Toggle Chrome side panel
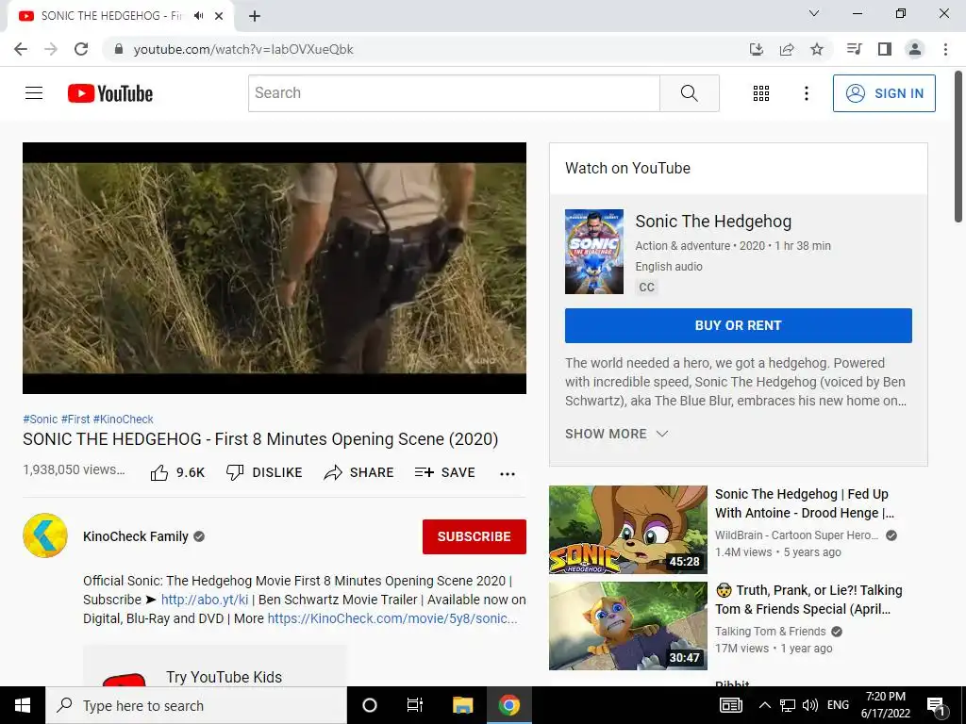The height and width of the screenshot is (724, 966). 885,49
